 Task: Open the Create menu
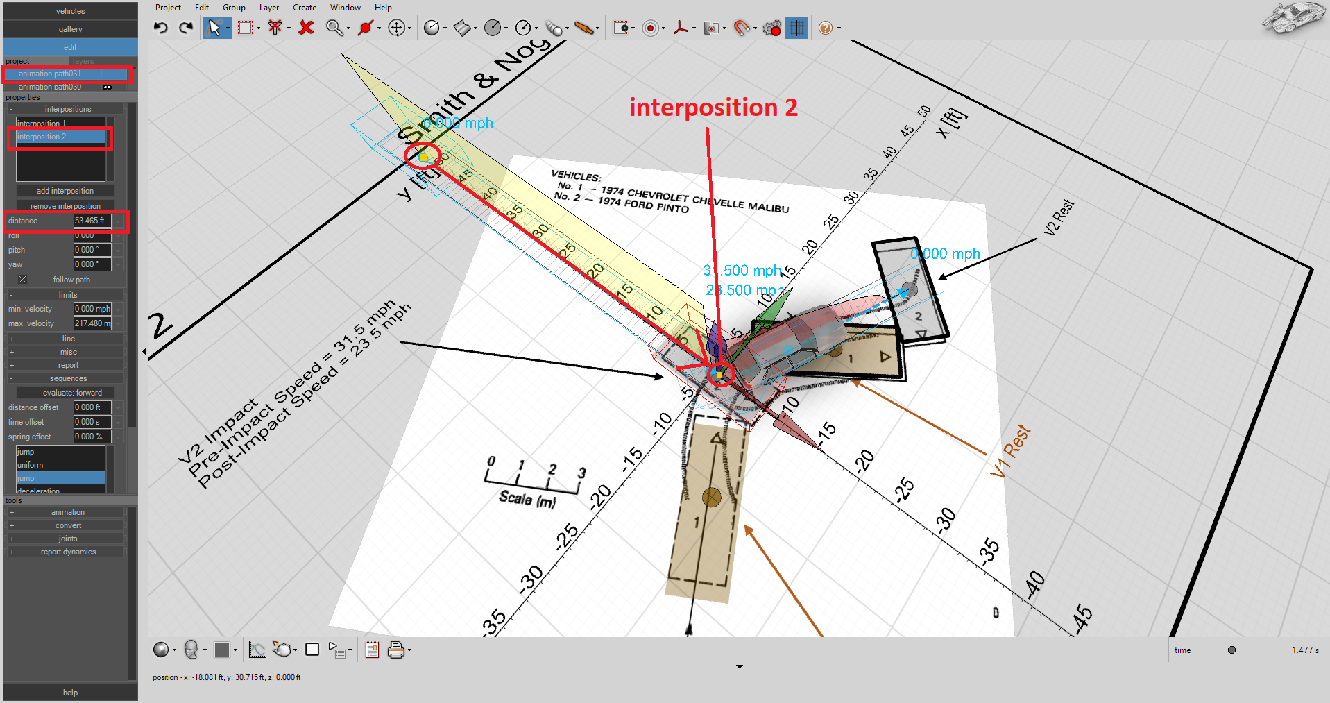(x=305, y=8)
